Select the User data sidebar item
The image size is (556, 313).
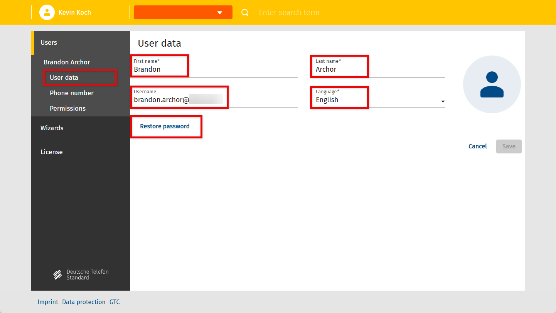pyautogui.click(x=64, y=77)
